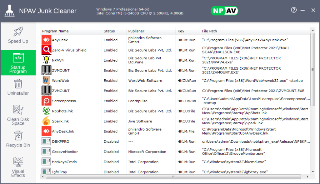
Task: Toggle Disabled status of GrooveMonitor
Action: coord(111,152)
